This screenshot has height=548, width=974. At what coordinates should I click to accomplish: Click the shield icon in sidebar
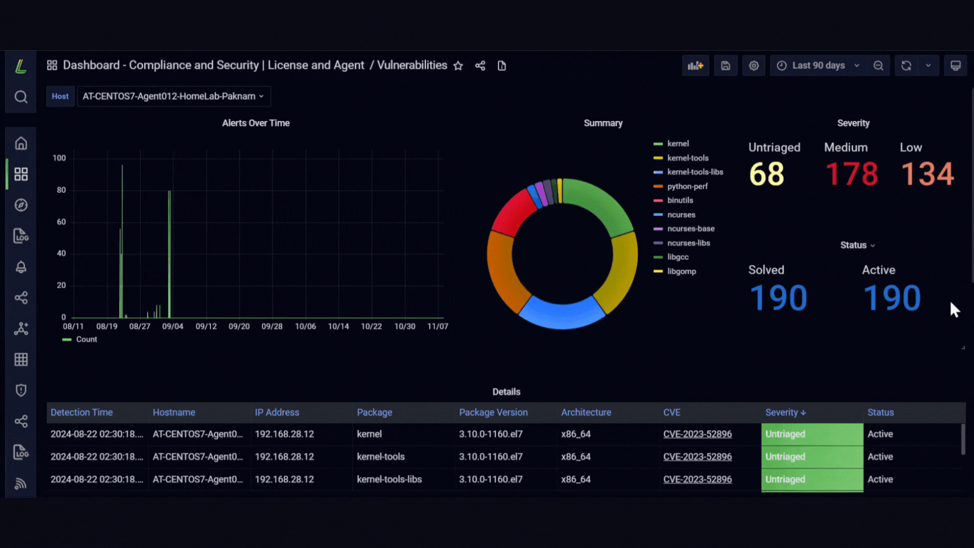[21, 390]
